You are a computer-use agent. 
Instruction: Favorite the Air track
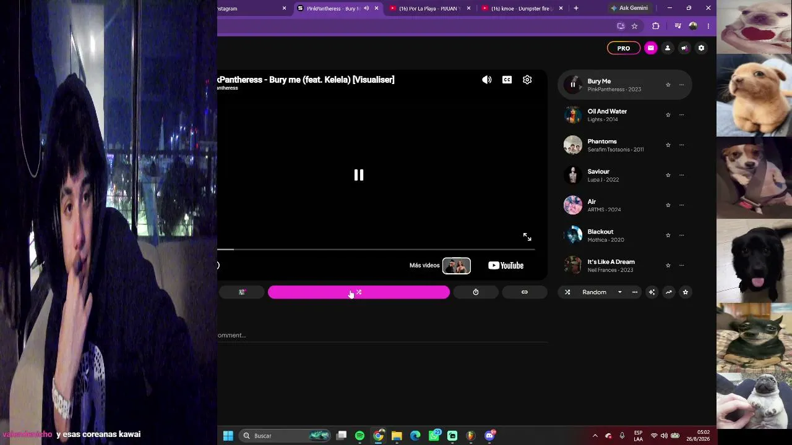click(668, 205)
